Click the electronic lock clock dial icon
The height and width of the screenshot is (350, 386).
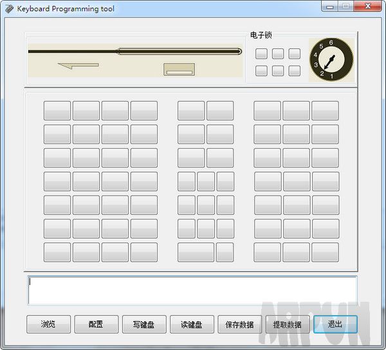pos(331,60)
